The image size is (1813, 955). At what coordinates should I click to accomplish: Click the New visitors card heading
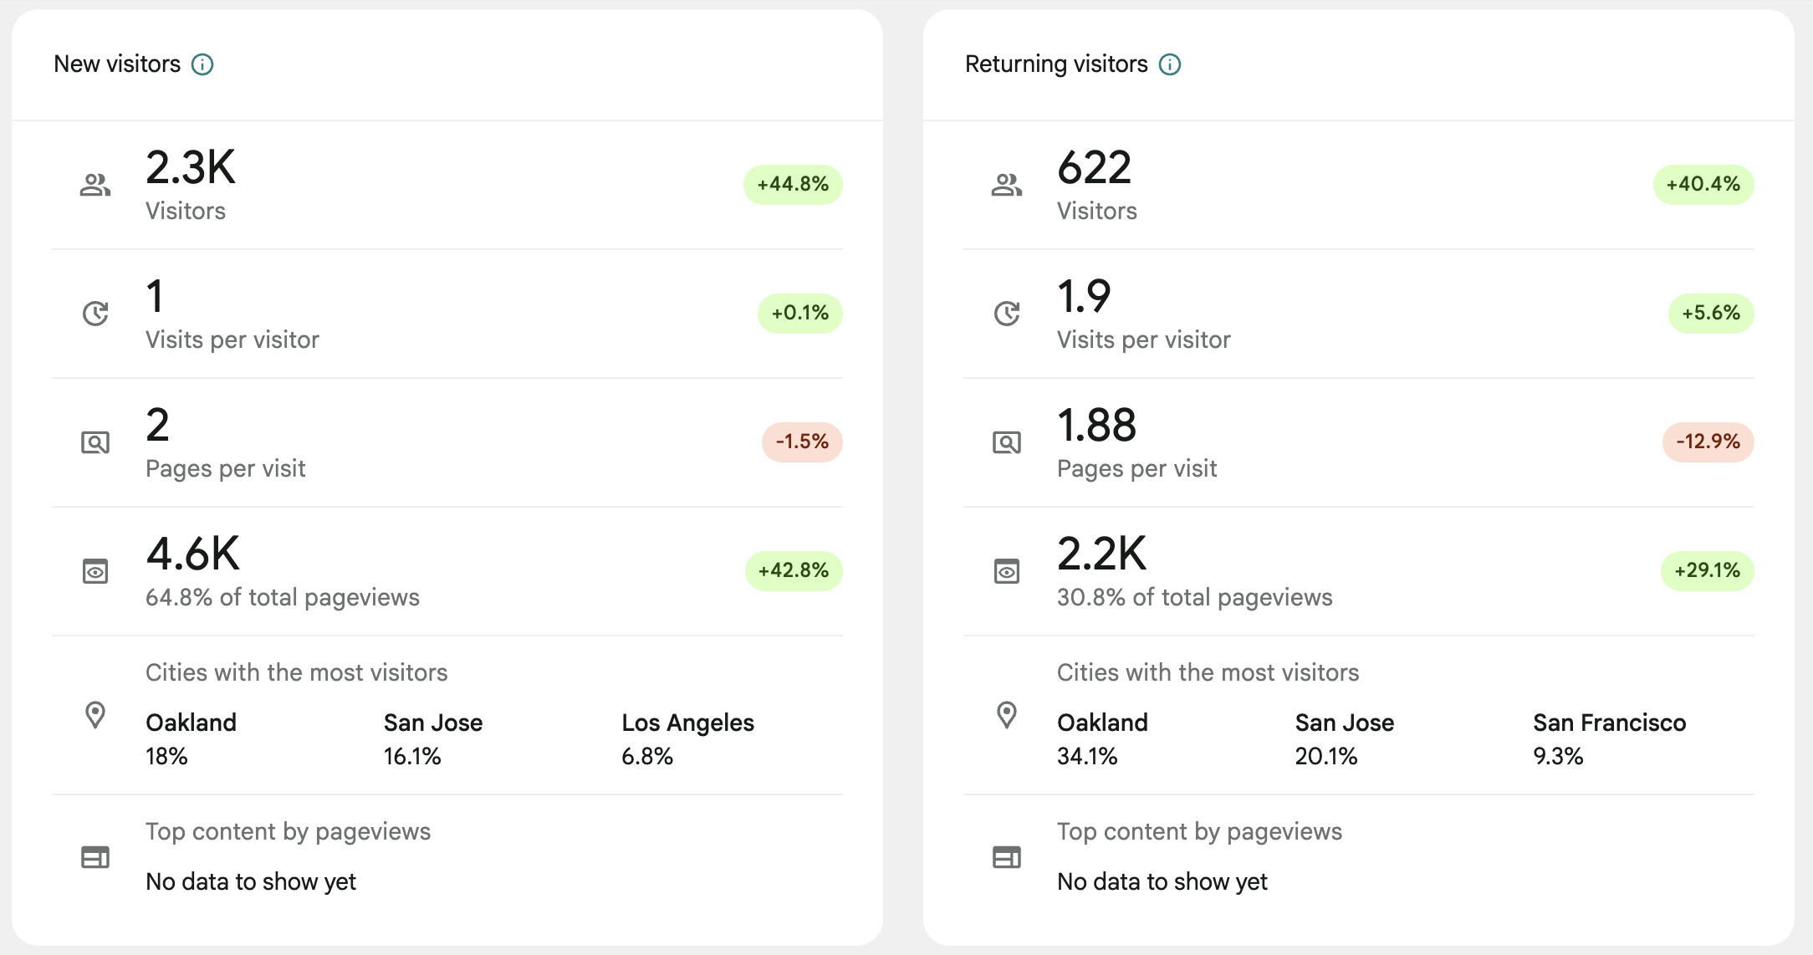click(x=117, y=64)
